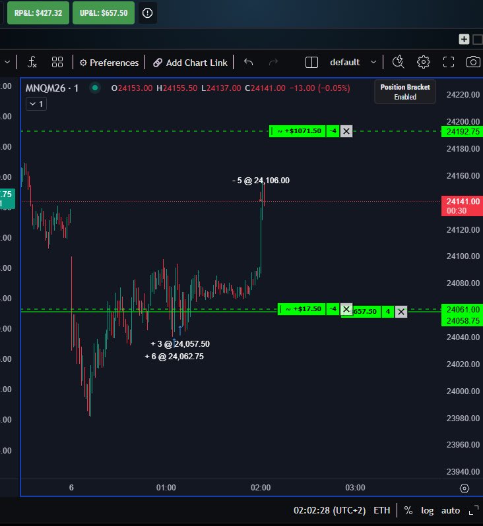Open Preferences
The image size is (483, 526).
(x=109, y=63)
